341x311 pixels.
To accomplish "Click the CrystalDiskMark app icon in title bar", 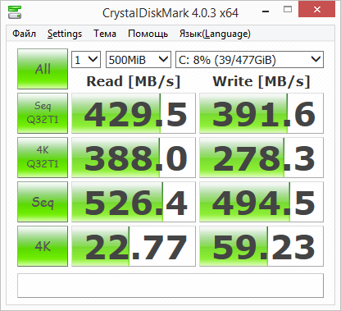I will pyautogui.click(x=15, y=12).
